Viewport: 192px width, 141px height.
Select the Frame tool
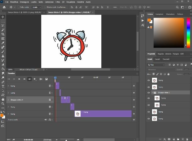3,38
